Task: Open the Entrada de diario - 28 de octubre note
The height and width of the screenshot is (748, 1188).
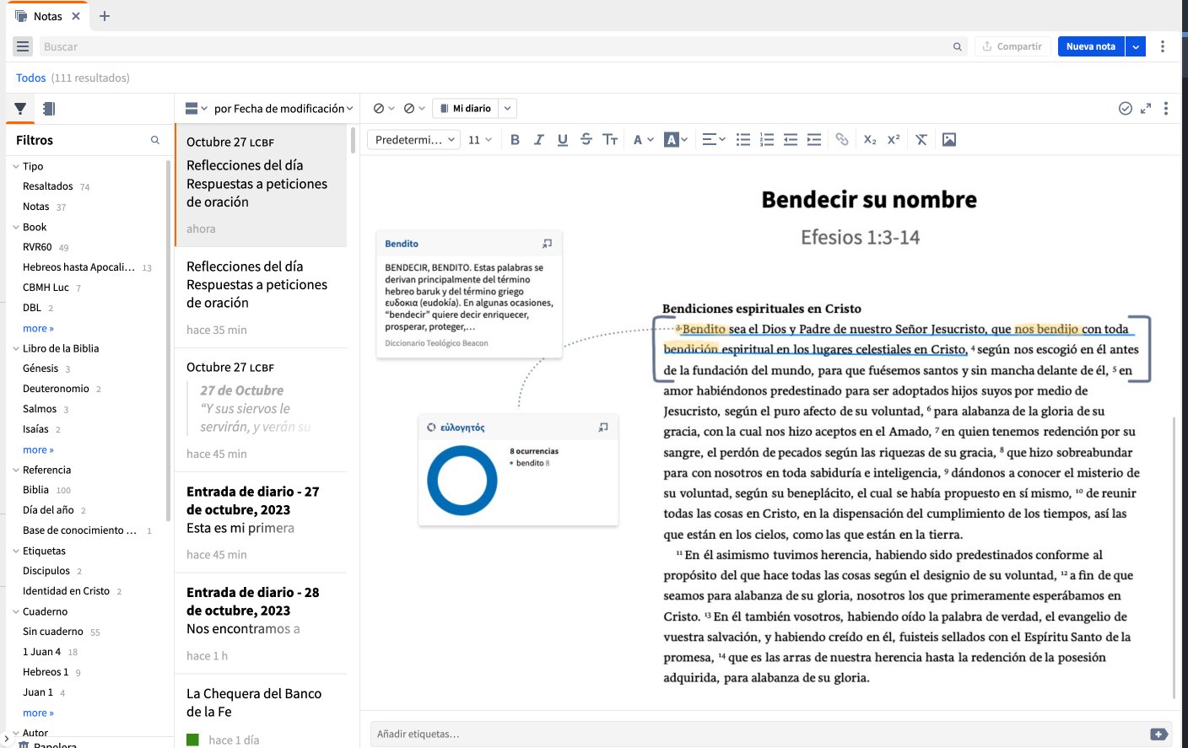Action: pyautogui.click(x=261, y=623)
